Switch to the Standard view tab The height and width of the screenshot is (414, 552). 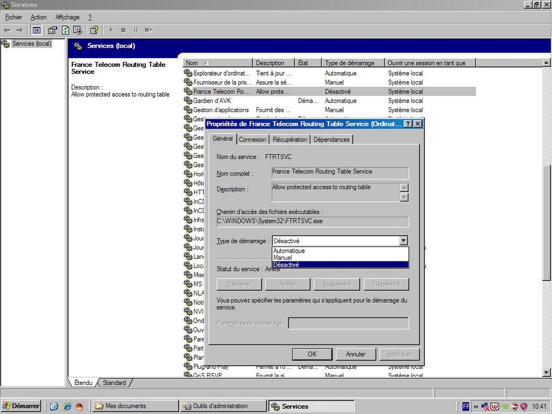point(114,382)
